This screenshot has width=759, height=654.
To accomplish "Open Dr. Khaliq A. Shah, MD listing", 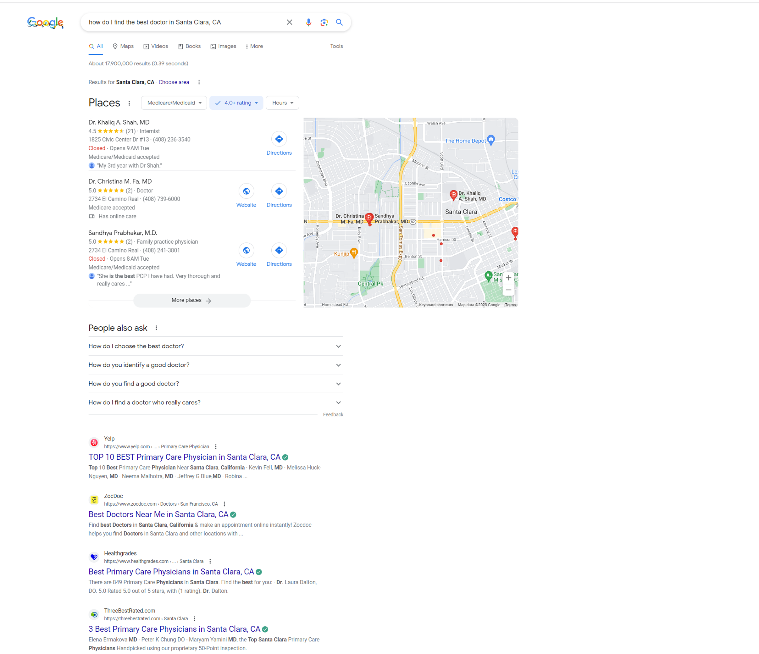I will [119, 122].
